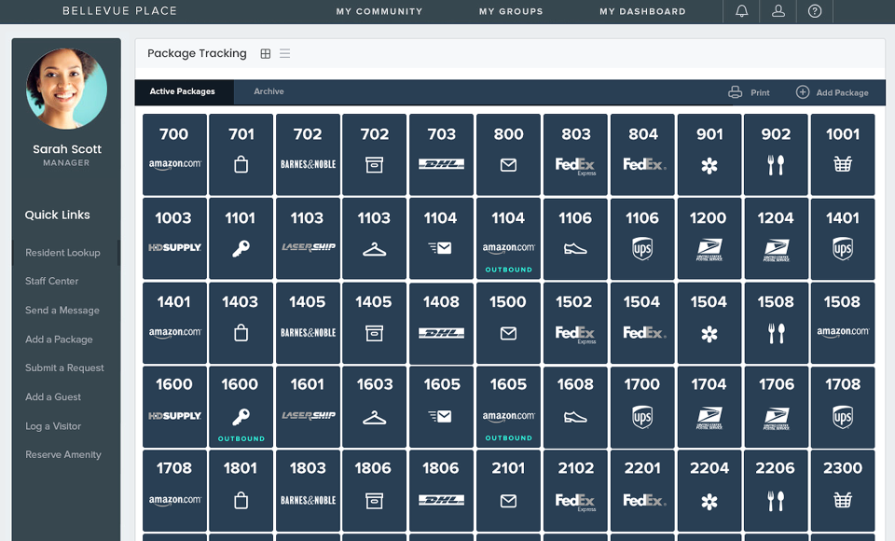The height and width of the screenshot is (541, 895).
Task: Open My Dashboard menu
Action: pos(642,11)
